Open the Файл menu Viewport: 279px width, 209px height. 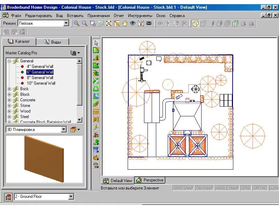click(x=16, y=16)
